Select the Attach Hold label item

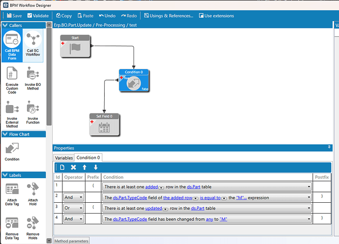click(33, 194)
